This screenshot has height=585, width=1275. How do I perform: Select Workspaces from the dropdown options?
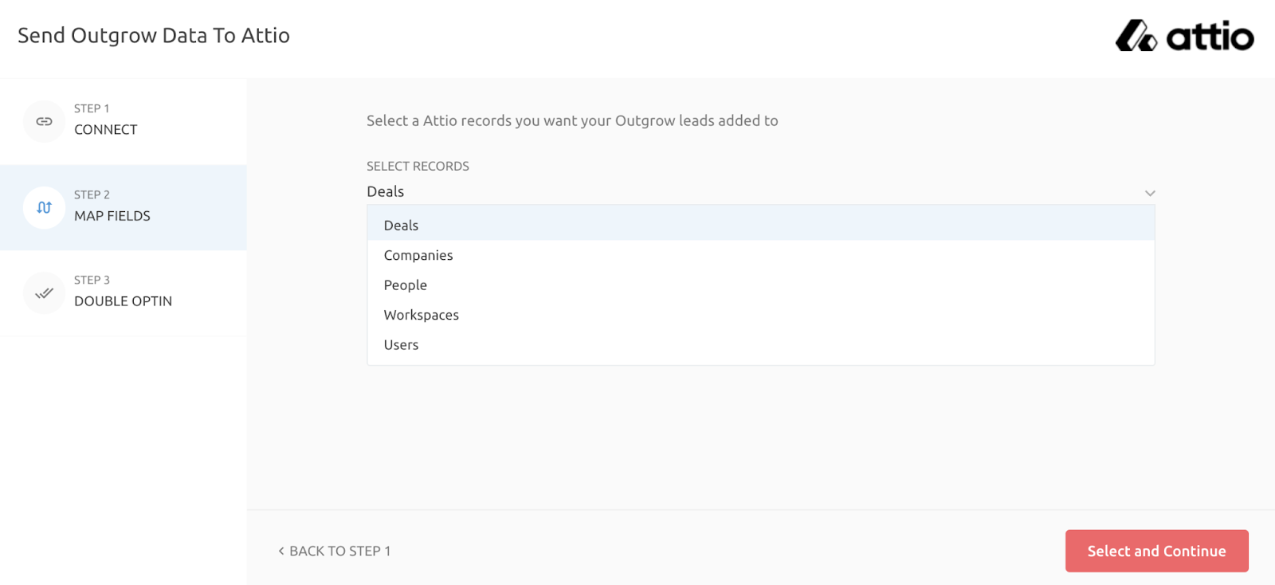[x=422, y=315]
